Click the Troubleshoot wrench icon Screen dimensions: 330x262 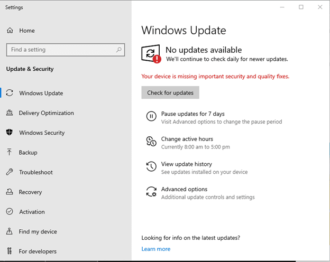(x=10, y=172)
